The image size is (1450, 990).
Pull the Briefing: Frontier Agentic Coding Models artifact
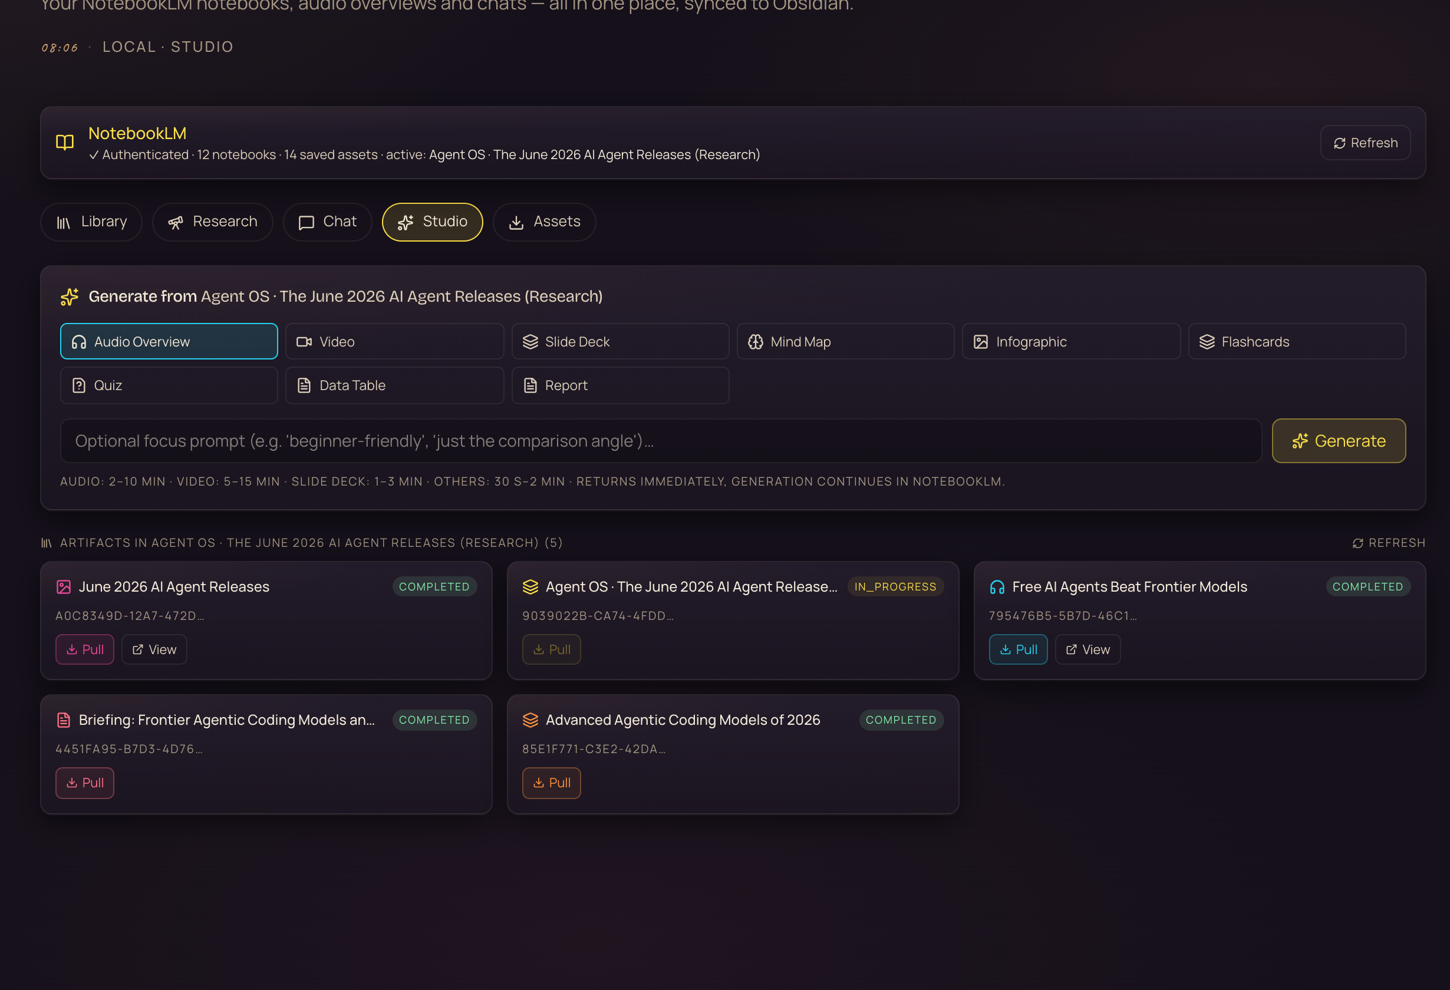[85, 782]
